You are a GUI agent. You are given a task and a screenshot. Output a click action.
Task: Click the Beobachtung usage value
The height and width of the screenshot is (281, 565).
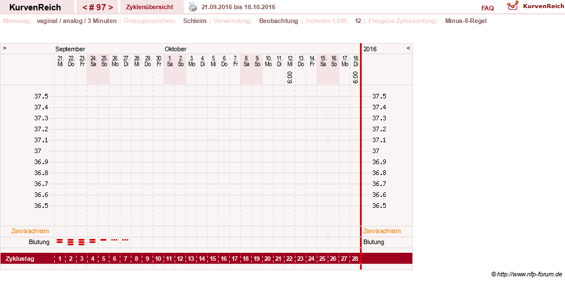tap(279, 21)
